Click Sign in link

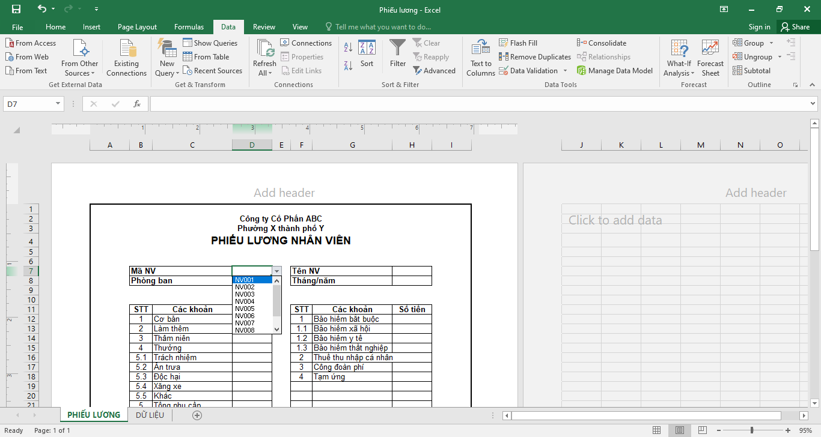click(x=759, y=27)
